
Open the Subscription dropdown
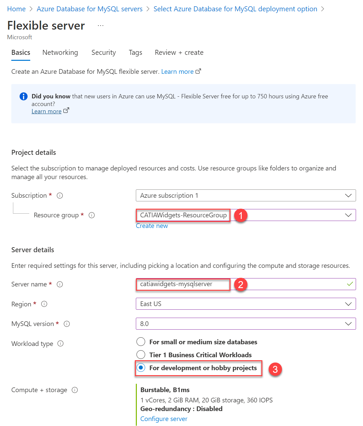coord(348,195)
